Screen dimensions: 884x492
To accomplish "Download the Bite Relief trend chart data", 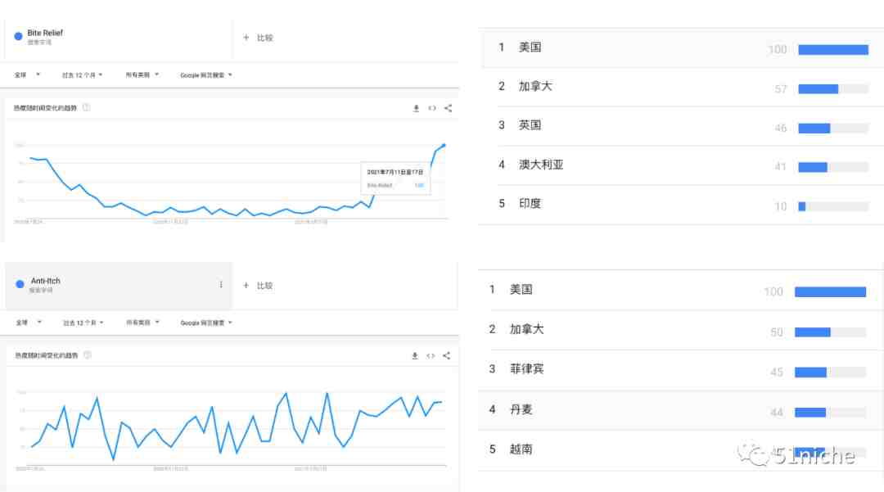I will point(416,108).
